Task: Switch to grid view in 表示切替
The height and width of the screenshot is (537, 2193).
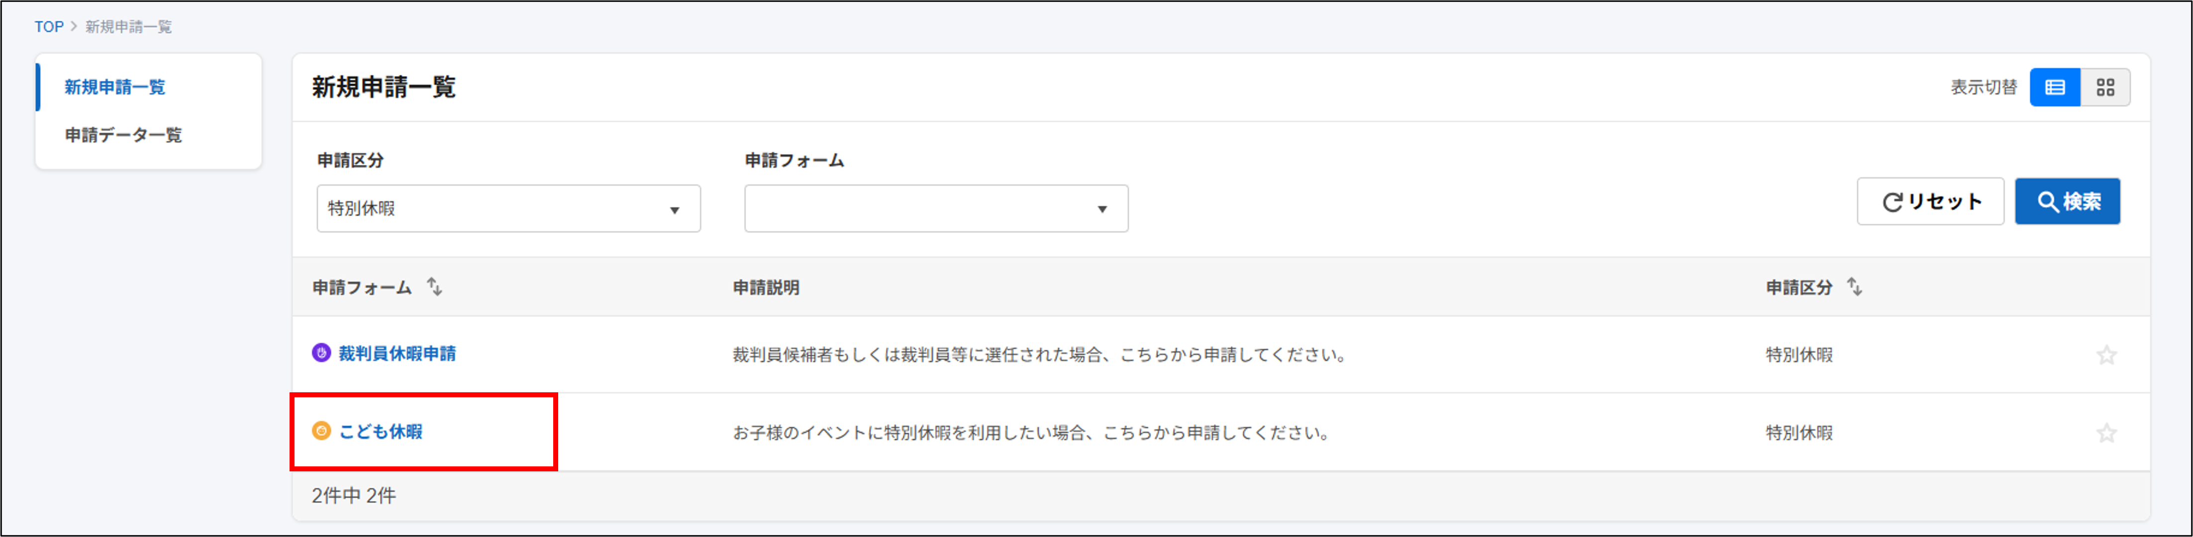Action: click(2107, 87)
